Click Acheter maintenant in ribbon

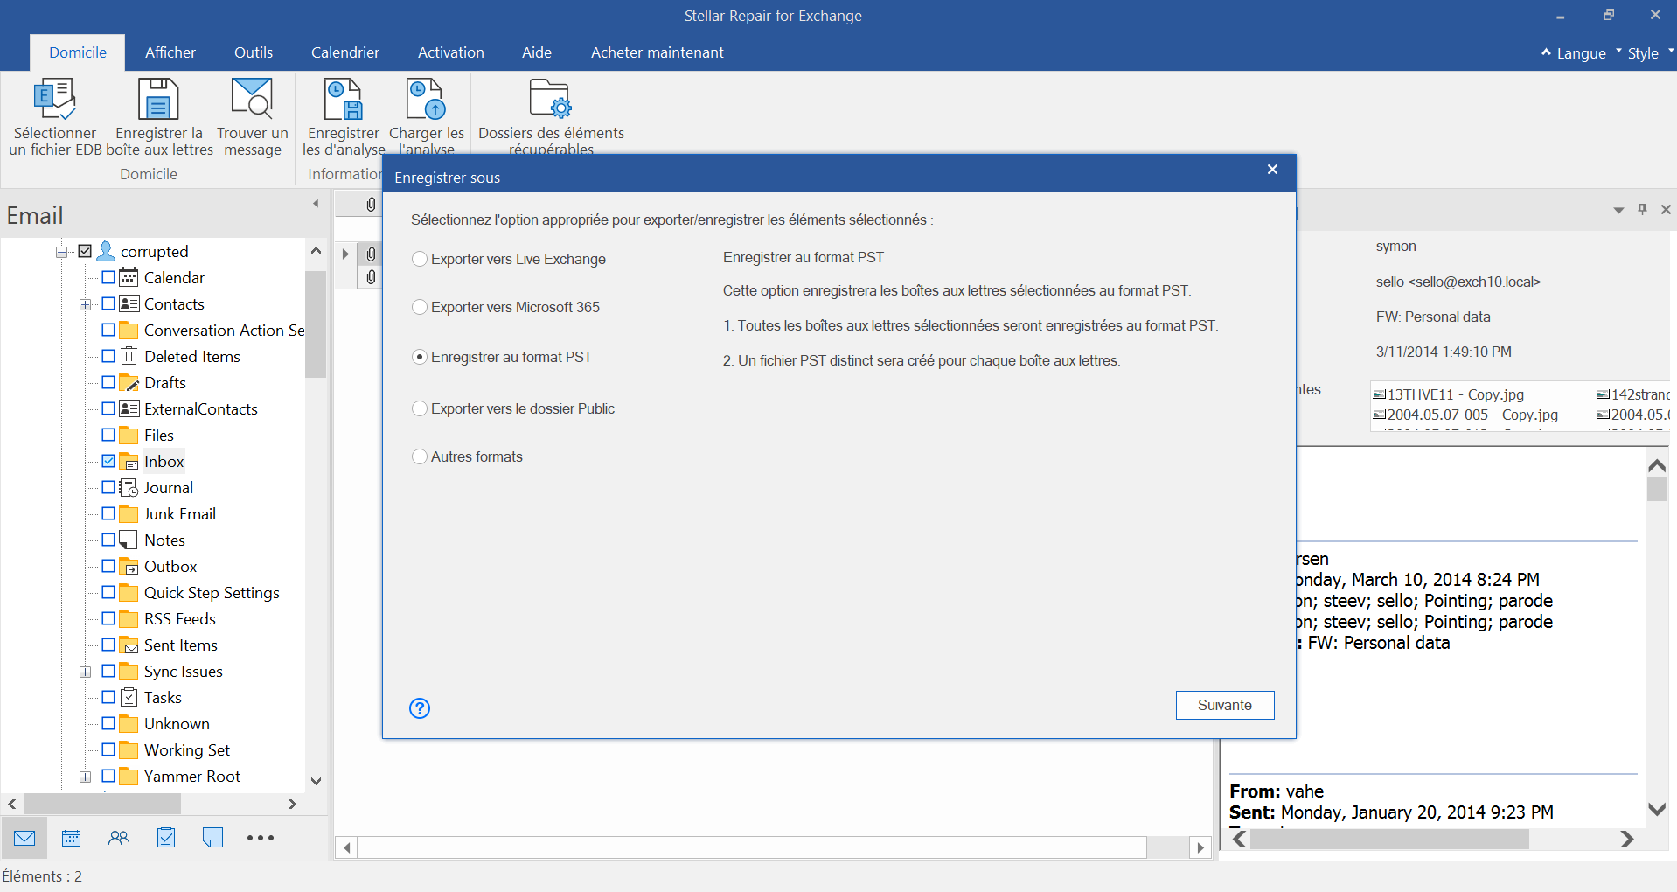658,52
